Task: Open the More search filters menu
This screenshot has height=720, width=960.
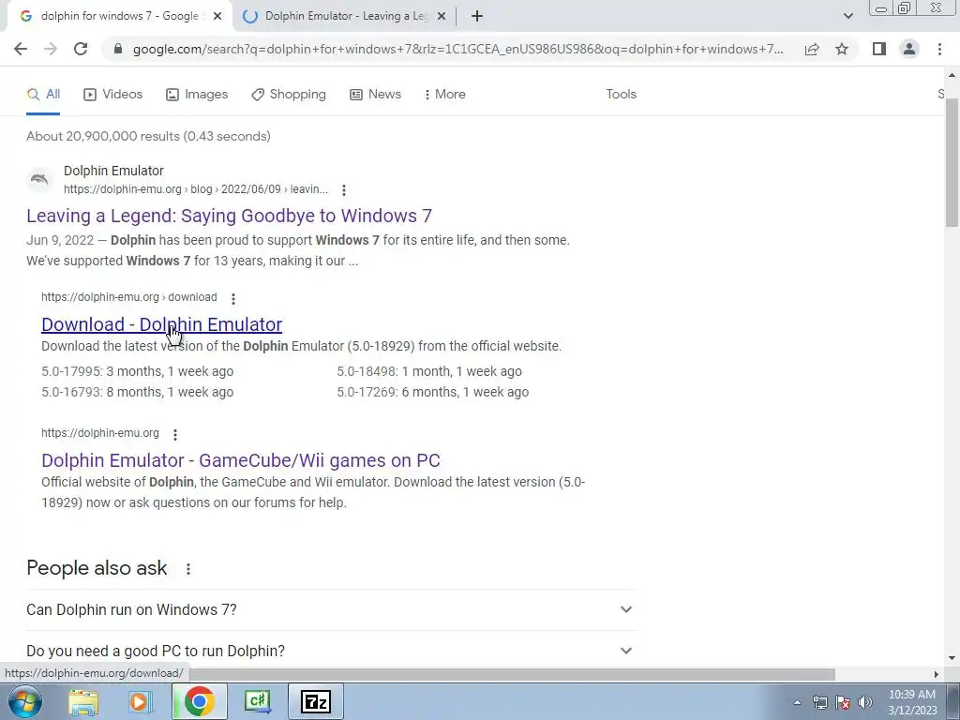Action: [x=445, y=95]
